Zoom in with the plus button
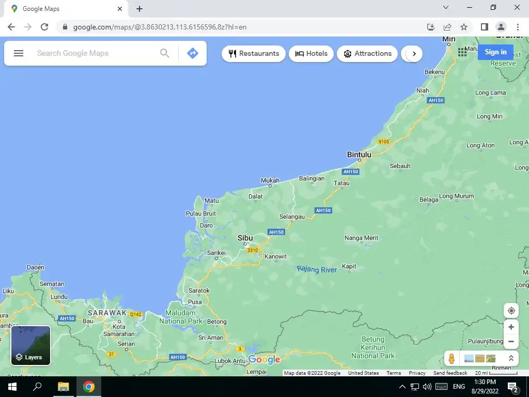The height and width of the screenshot is (397, 529). click(x=511, y=327)
